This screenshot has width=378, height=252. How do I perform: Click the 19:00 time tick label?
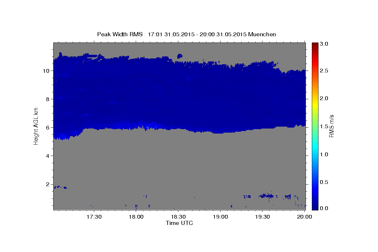click(220, 217)
